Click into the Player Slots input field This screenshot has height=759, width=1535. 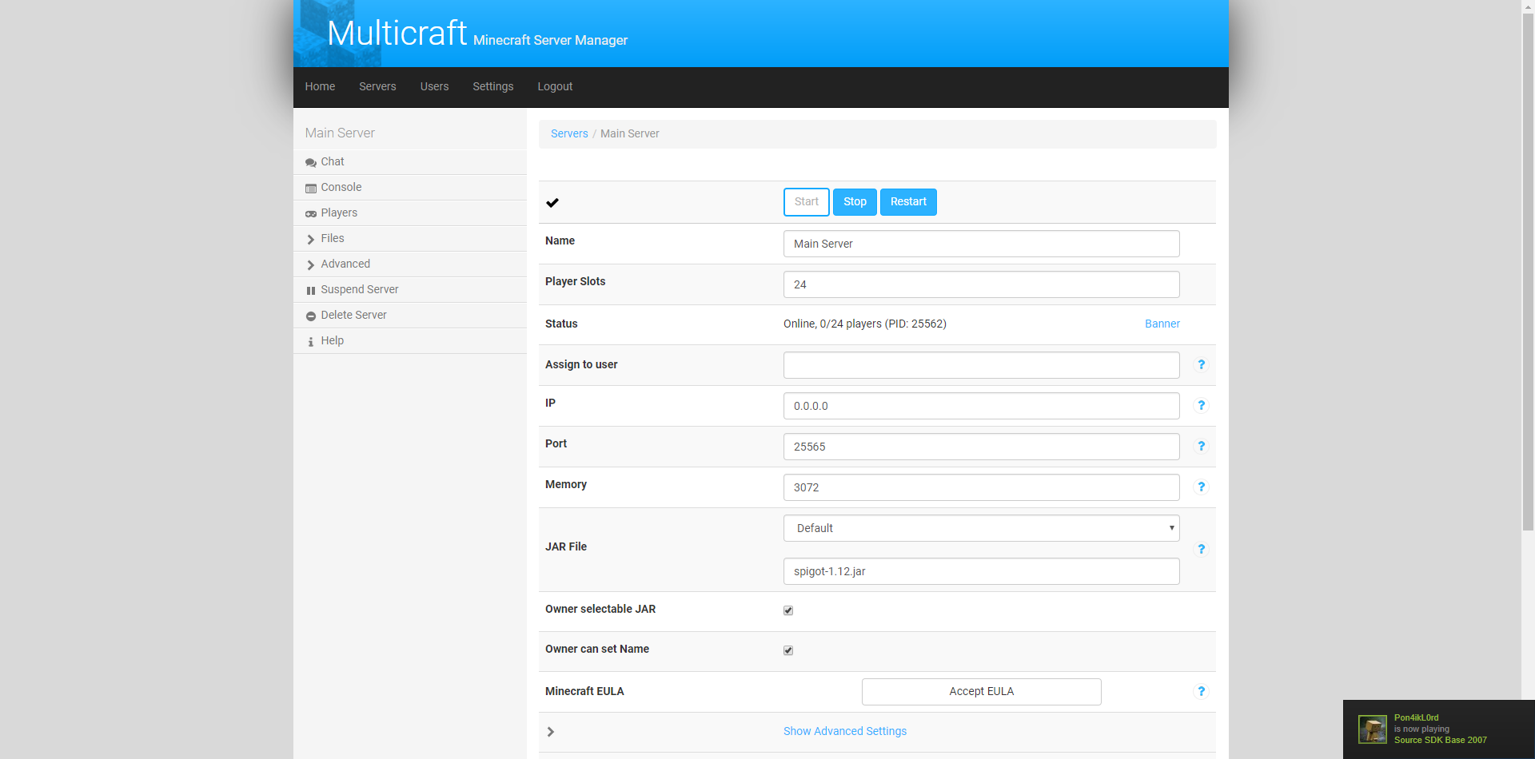coord(981,284)
